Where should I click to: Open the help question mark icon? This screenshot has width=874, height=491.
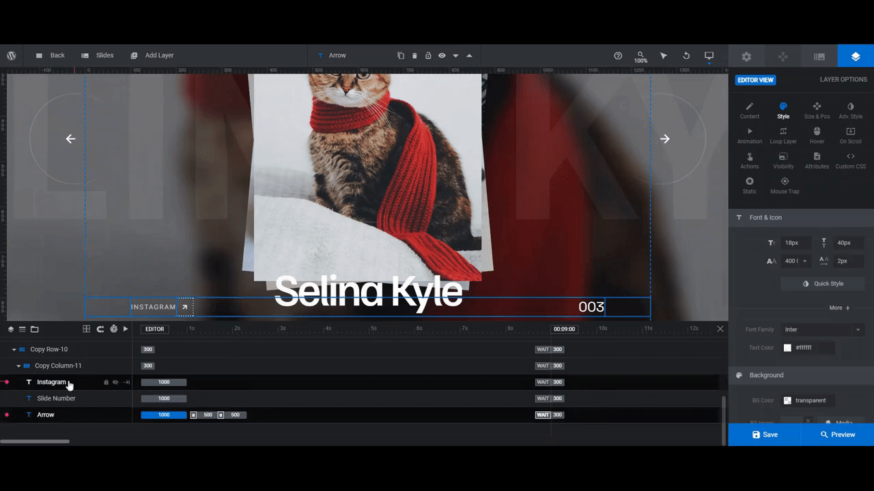point(618,55)
